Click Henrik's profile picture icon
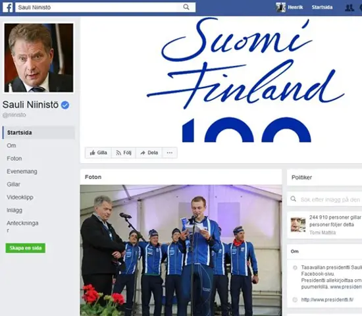The width and height of the screenshot is (362, 316). pos(281,7)
